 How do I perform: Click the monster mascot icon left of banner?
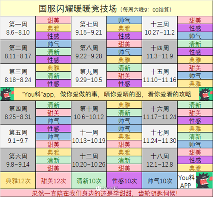pyautogui.click(x=7, y=94)
